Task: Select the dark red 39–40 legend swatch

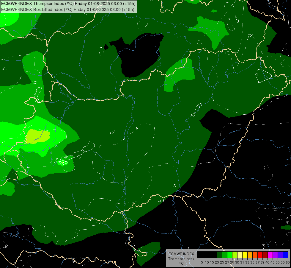Action: click(265, 255)
